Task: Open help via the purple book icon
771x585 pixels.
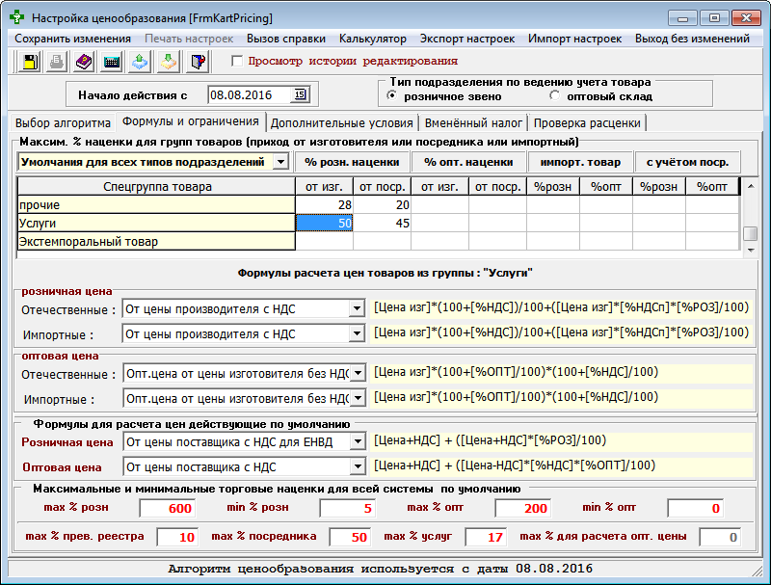Action: [x=85, y=62]
